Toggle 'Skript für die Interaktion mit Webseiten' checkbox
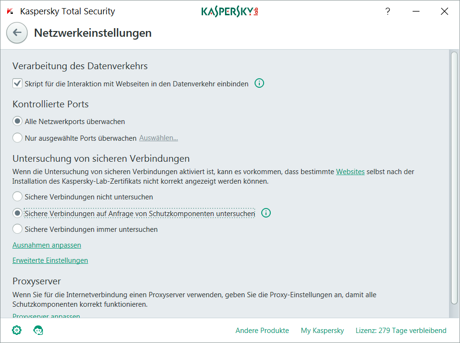This screenshot has width=460, height=343. tap(17, 83)
